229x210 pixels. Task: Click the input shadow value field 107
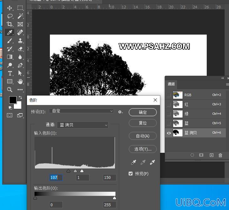coord(56,178)
